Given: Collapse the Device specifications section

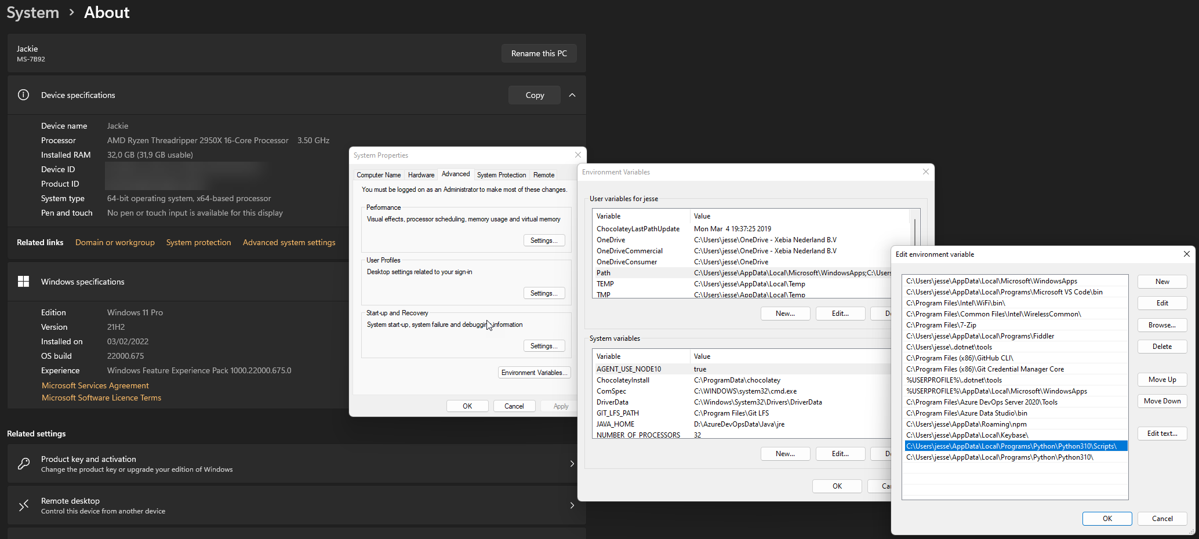Looking at the screenshot, I should [572, 94].
